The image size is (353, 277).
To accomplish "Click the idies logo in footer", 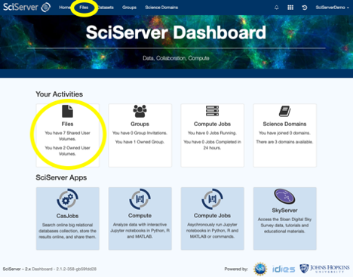I will (284, 269).
